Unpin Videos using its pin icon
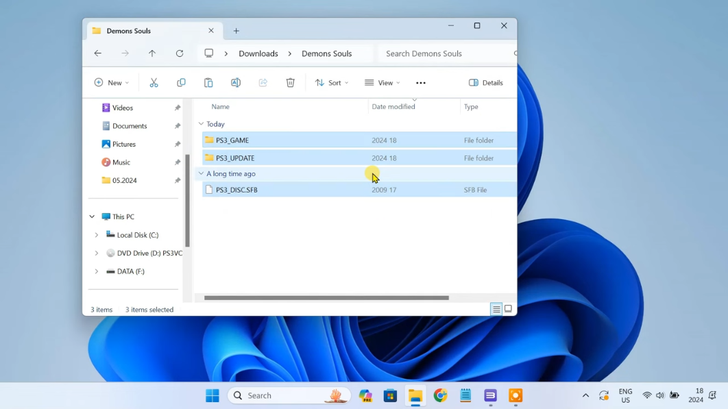Screen dimensions: 728x409 click(178, 108)
